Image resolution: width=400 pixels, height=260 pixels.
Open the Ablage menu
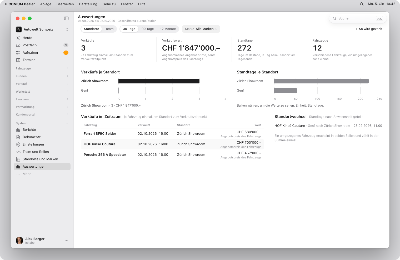[46, 4]
